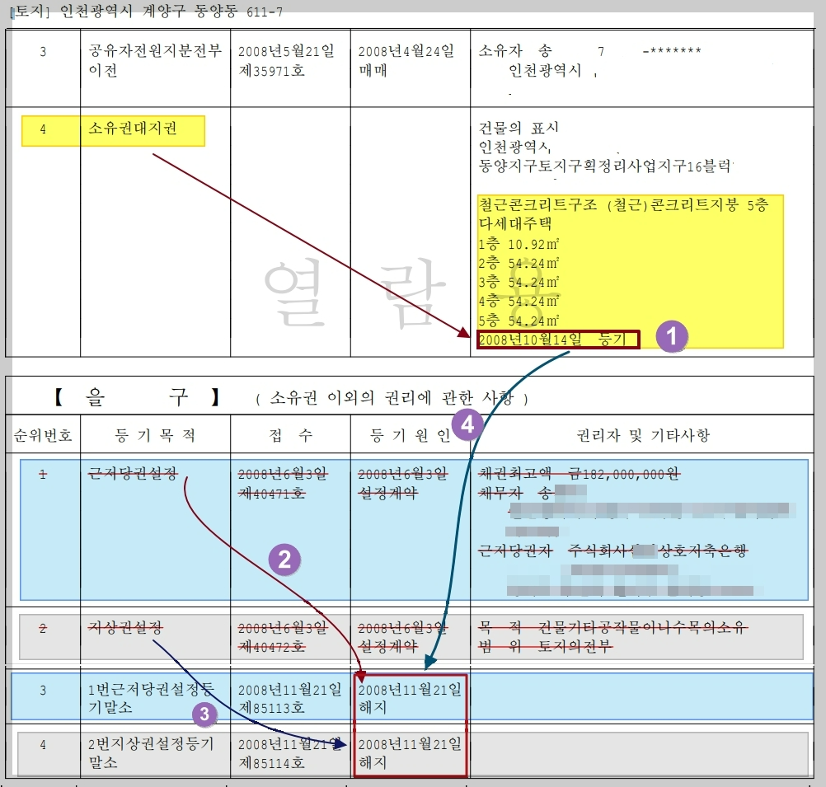826x787 pixels.
Task: Select the 1번근저당권설정등기말소 cell
Action: (x=151, y=698)
